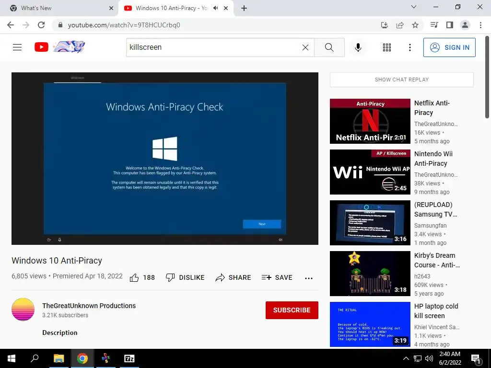Open the YouTube hamburger guide menu
Viewport: 491px width, 368px height.
[x=17, y=47]
